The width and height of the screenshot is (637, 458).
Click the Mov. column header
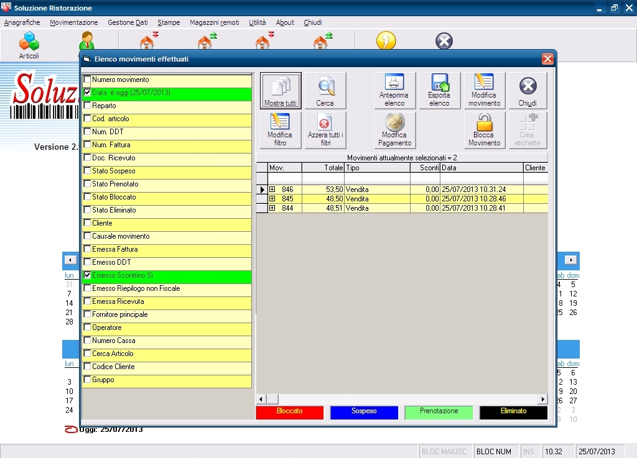pyautogui.click(x=285, y=168)
